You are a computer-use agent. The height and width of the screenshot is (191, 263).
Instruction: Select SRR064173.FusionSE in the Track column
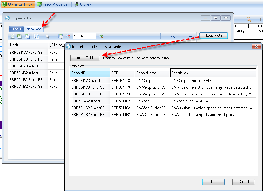click(28, 53)
